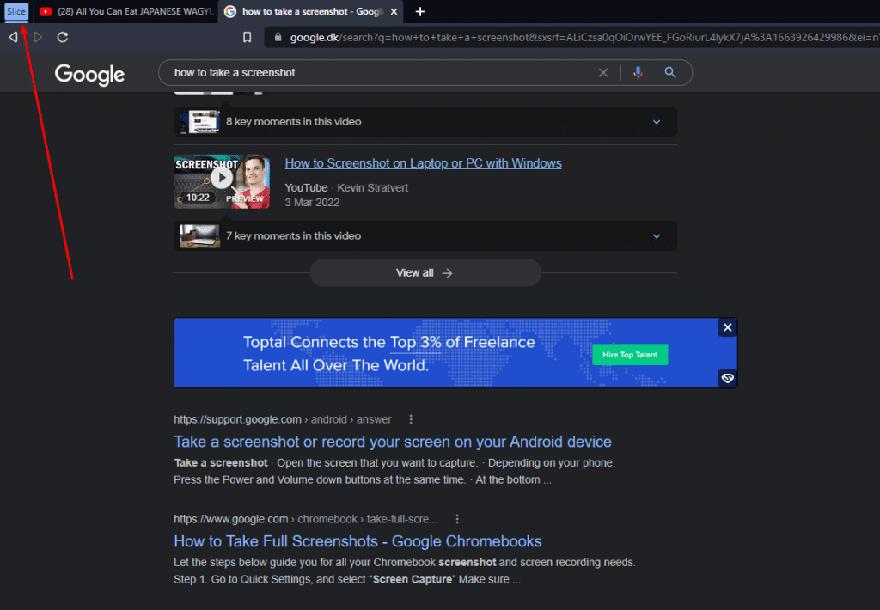Click the browser forward arrow
This screenshot has width=880, height=610.
coord(38,37)
